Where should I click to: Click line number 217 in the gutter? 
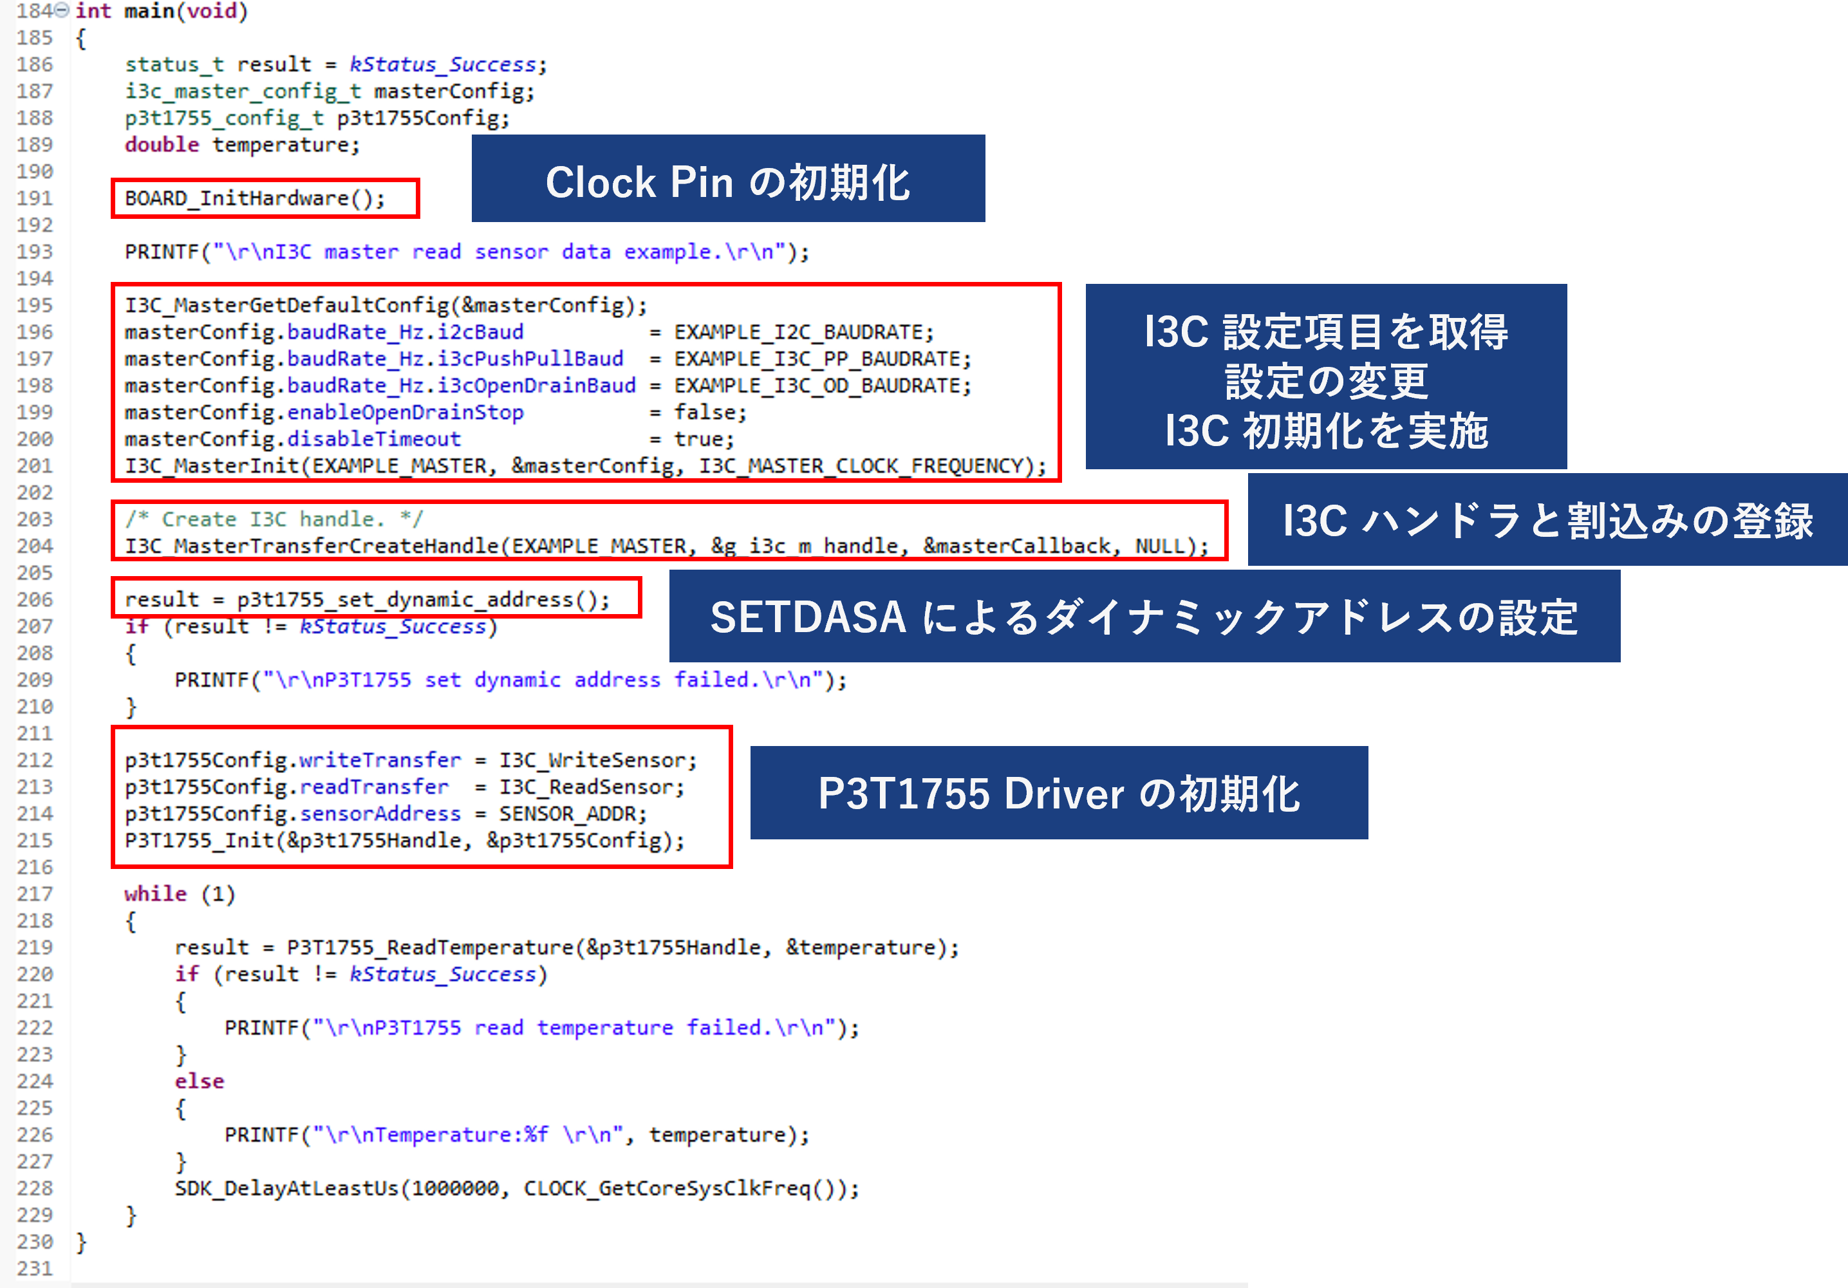click(x=35, y=893)
